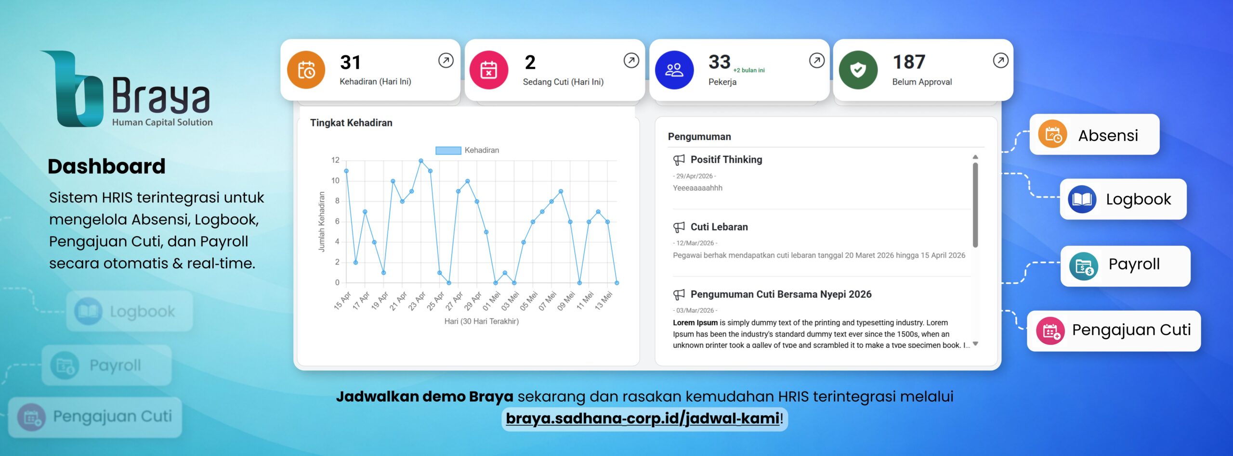Screen dimensions: 1233x456
Task: Click megaphone icon beside Cuti Bersama Nyepi
Action: click(679, 294)
